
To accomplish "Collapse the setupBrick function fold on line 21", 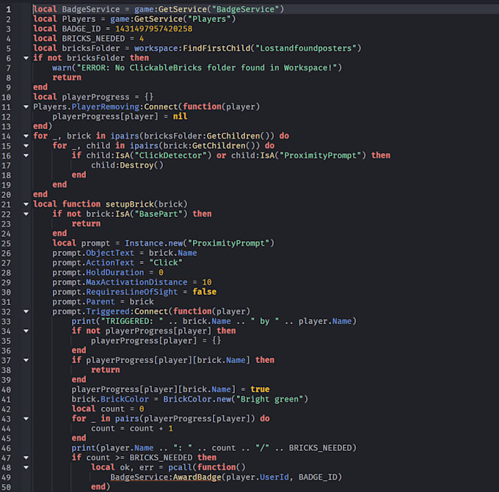I will coord(26,204).
